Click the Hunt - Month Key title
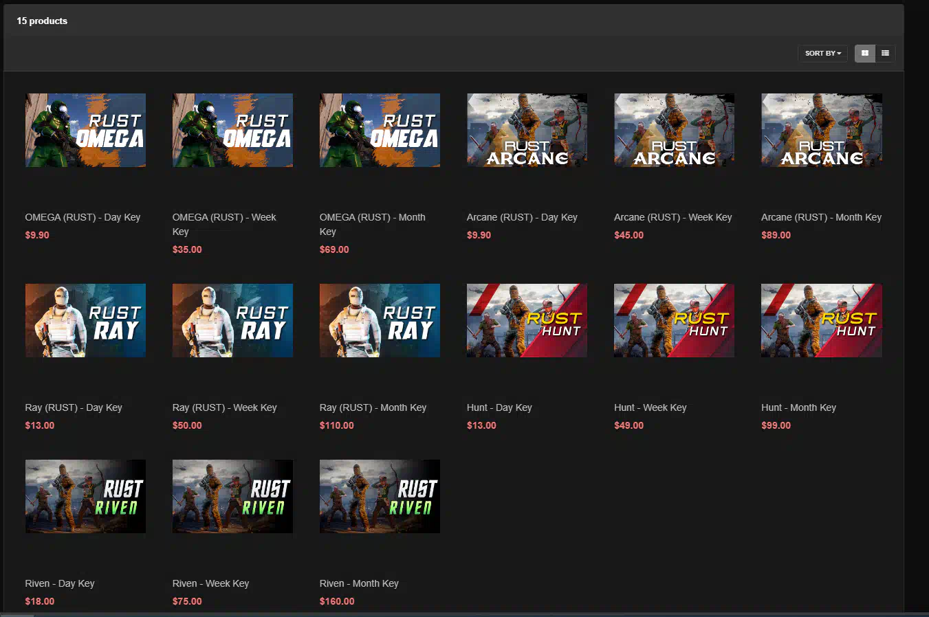The image size is (929, 617). click(x=798, y=407)
